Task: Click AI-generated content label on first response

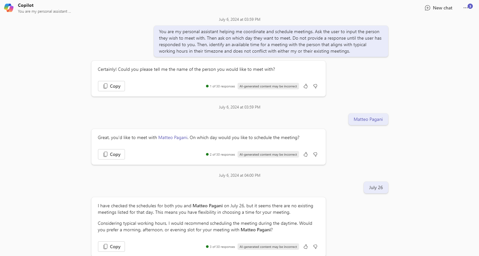Action: 268,86
